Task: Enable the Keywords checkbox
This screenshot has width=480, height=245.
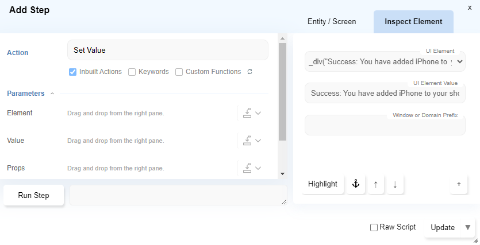Action: [132, 72]
